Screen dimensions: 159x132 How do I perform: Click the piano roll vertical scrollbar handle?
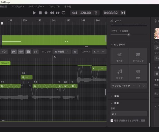click(x=105, y=92)
